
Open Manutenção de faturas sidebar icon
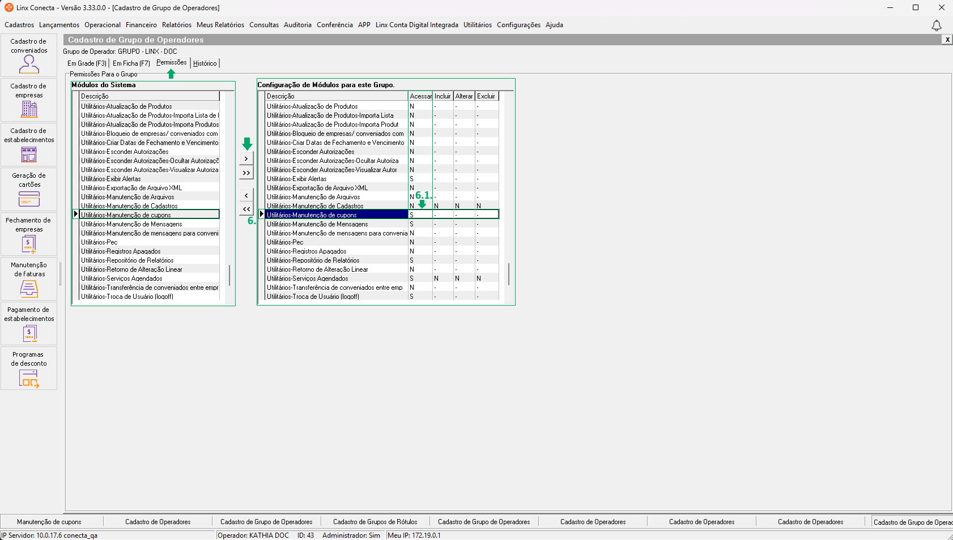click(x=29, y=279)
